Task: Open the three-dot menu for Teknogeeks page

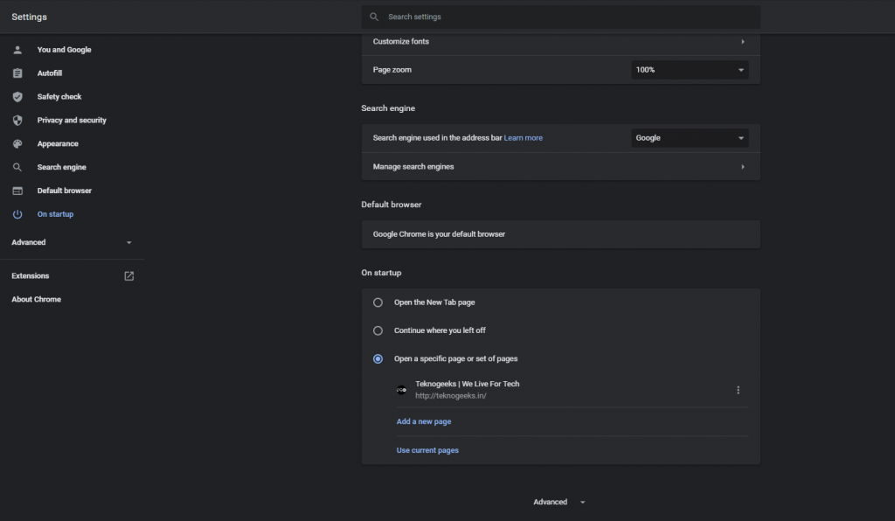Action: tap(738, 390)
